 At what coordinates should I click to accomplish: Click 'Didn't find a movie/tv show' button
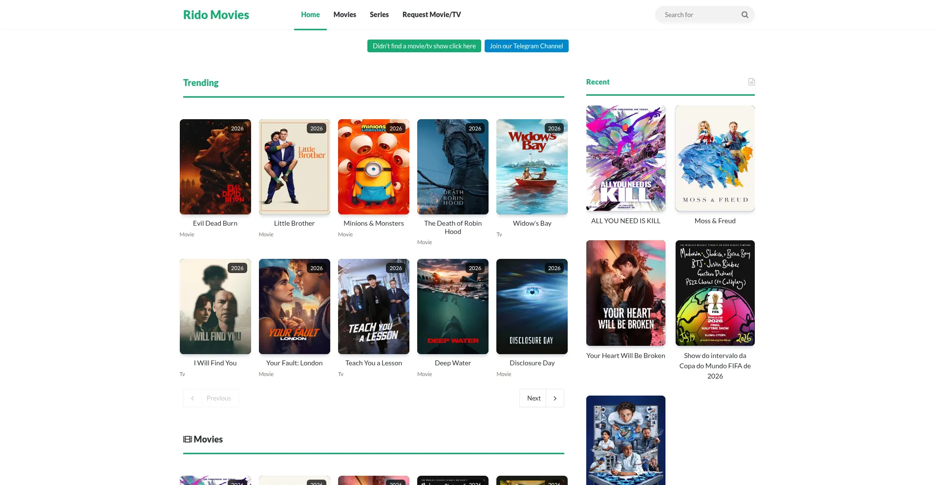[424, 46]
